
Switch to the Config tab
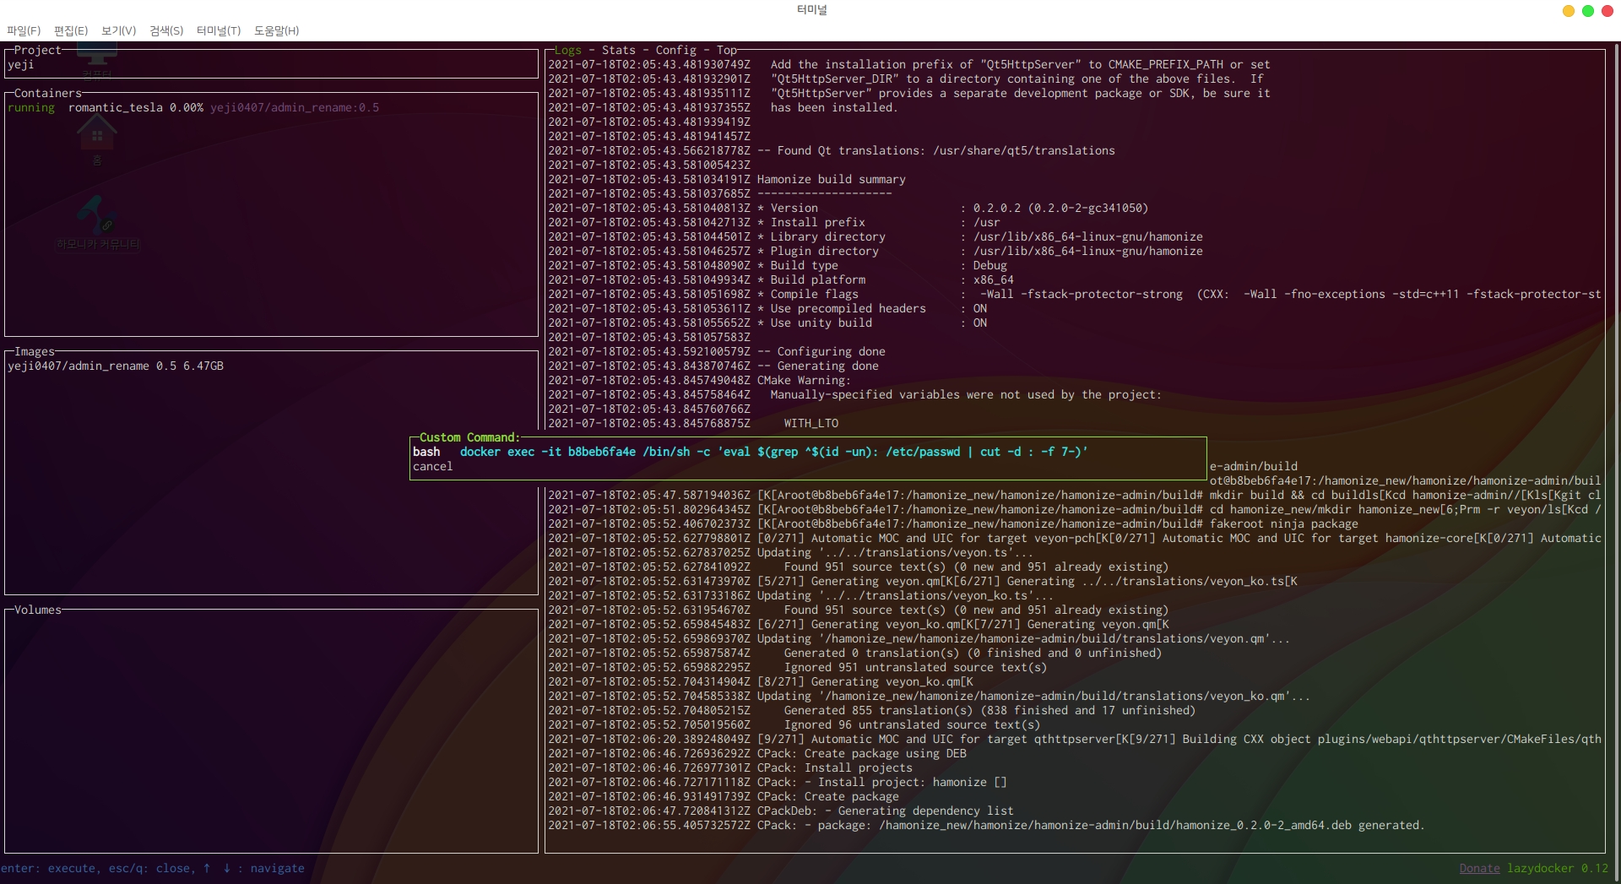click(675, 50)
